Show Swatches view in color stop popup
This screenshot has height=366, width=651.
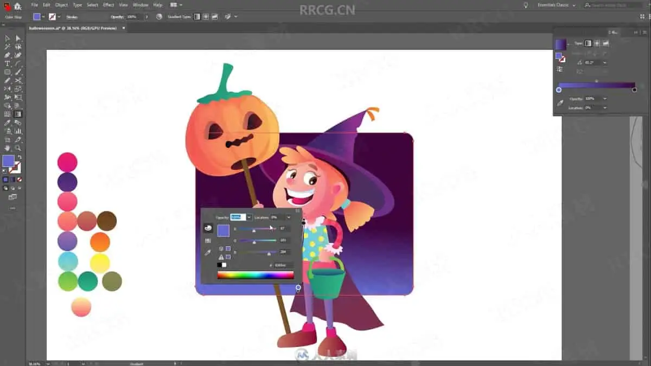(208, 240)
